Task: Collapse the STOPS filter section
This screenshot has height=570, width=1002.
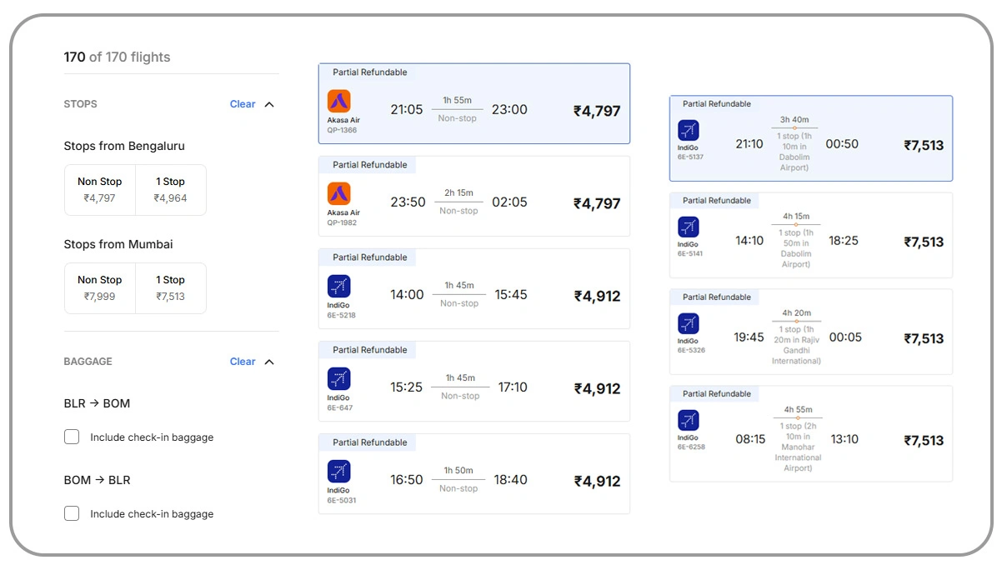Action: (268, 104)
